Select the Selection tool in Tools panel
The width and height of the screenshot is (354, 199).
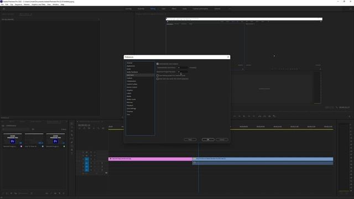tap(72, 124)
